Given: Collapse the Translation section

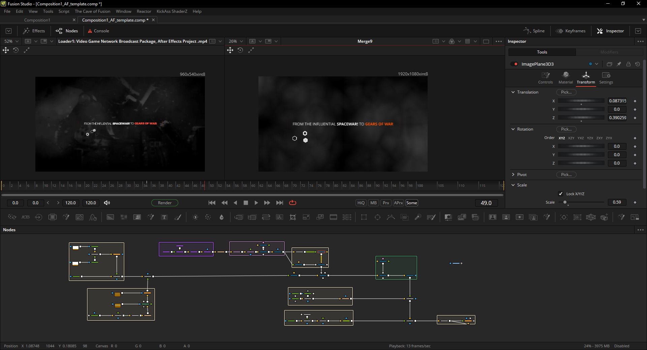Looking at the screenshot, I should (513, 92).
